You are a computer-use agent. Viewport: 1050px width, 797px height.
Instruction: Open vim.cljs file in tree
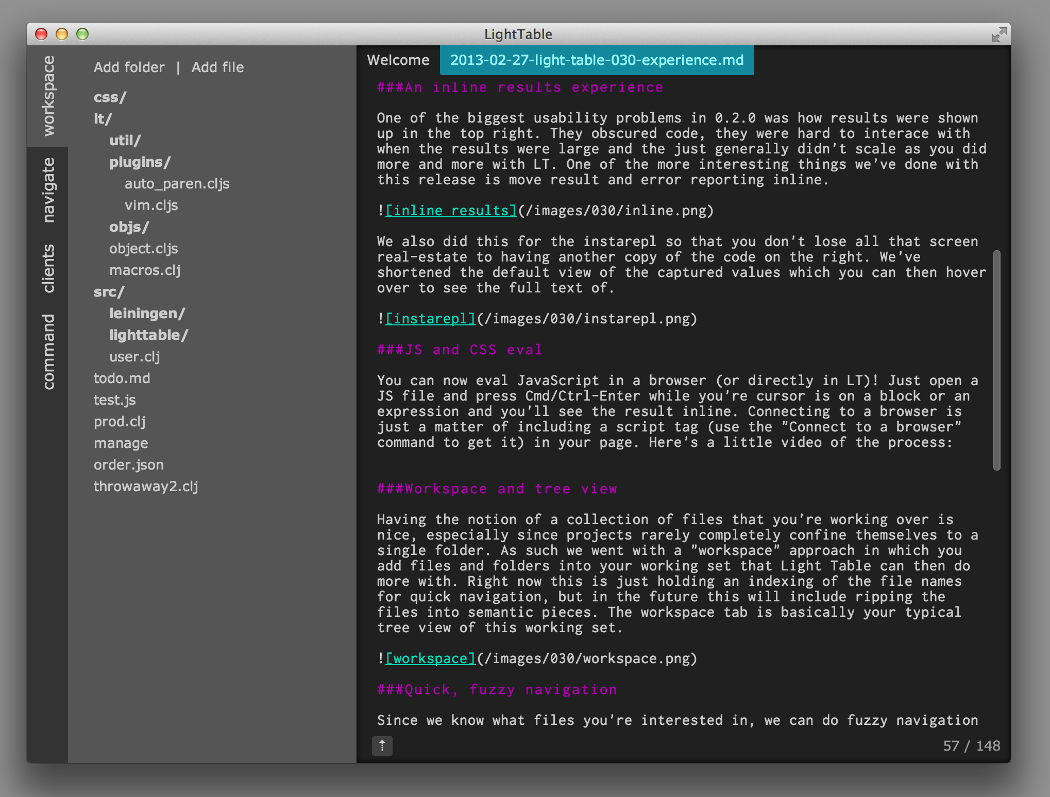click(151, 205)
